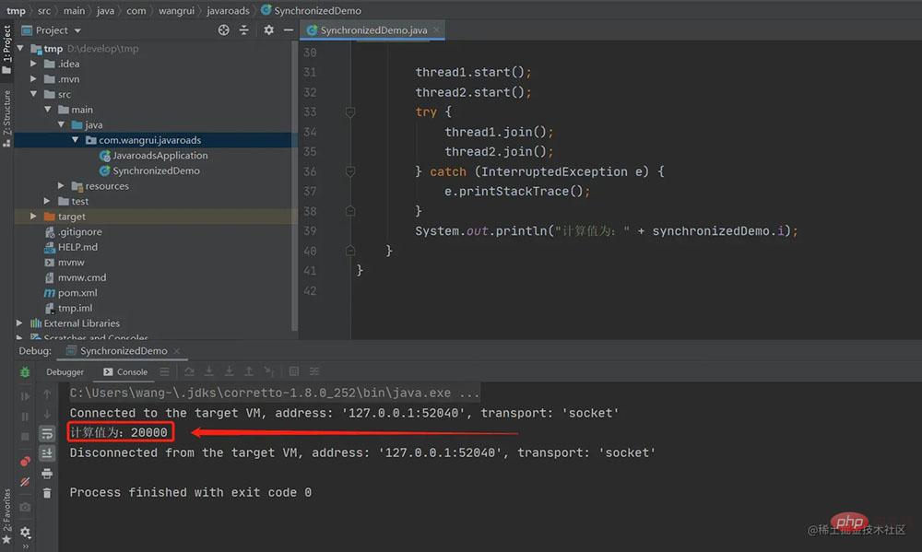Image resolution: width=922 pixels, height=552 pixels.
Task: Open the Project view dropdown arrow
Action: coord(77,30)
